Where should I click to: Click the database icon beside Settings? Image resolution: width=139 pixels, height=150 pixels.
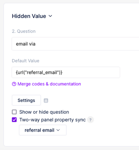46,100
